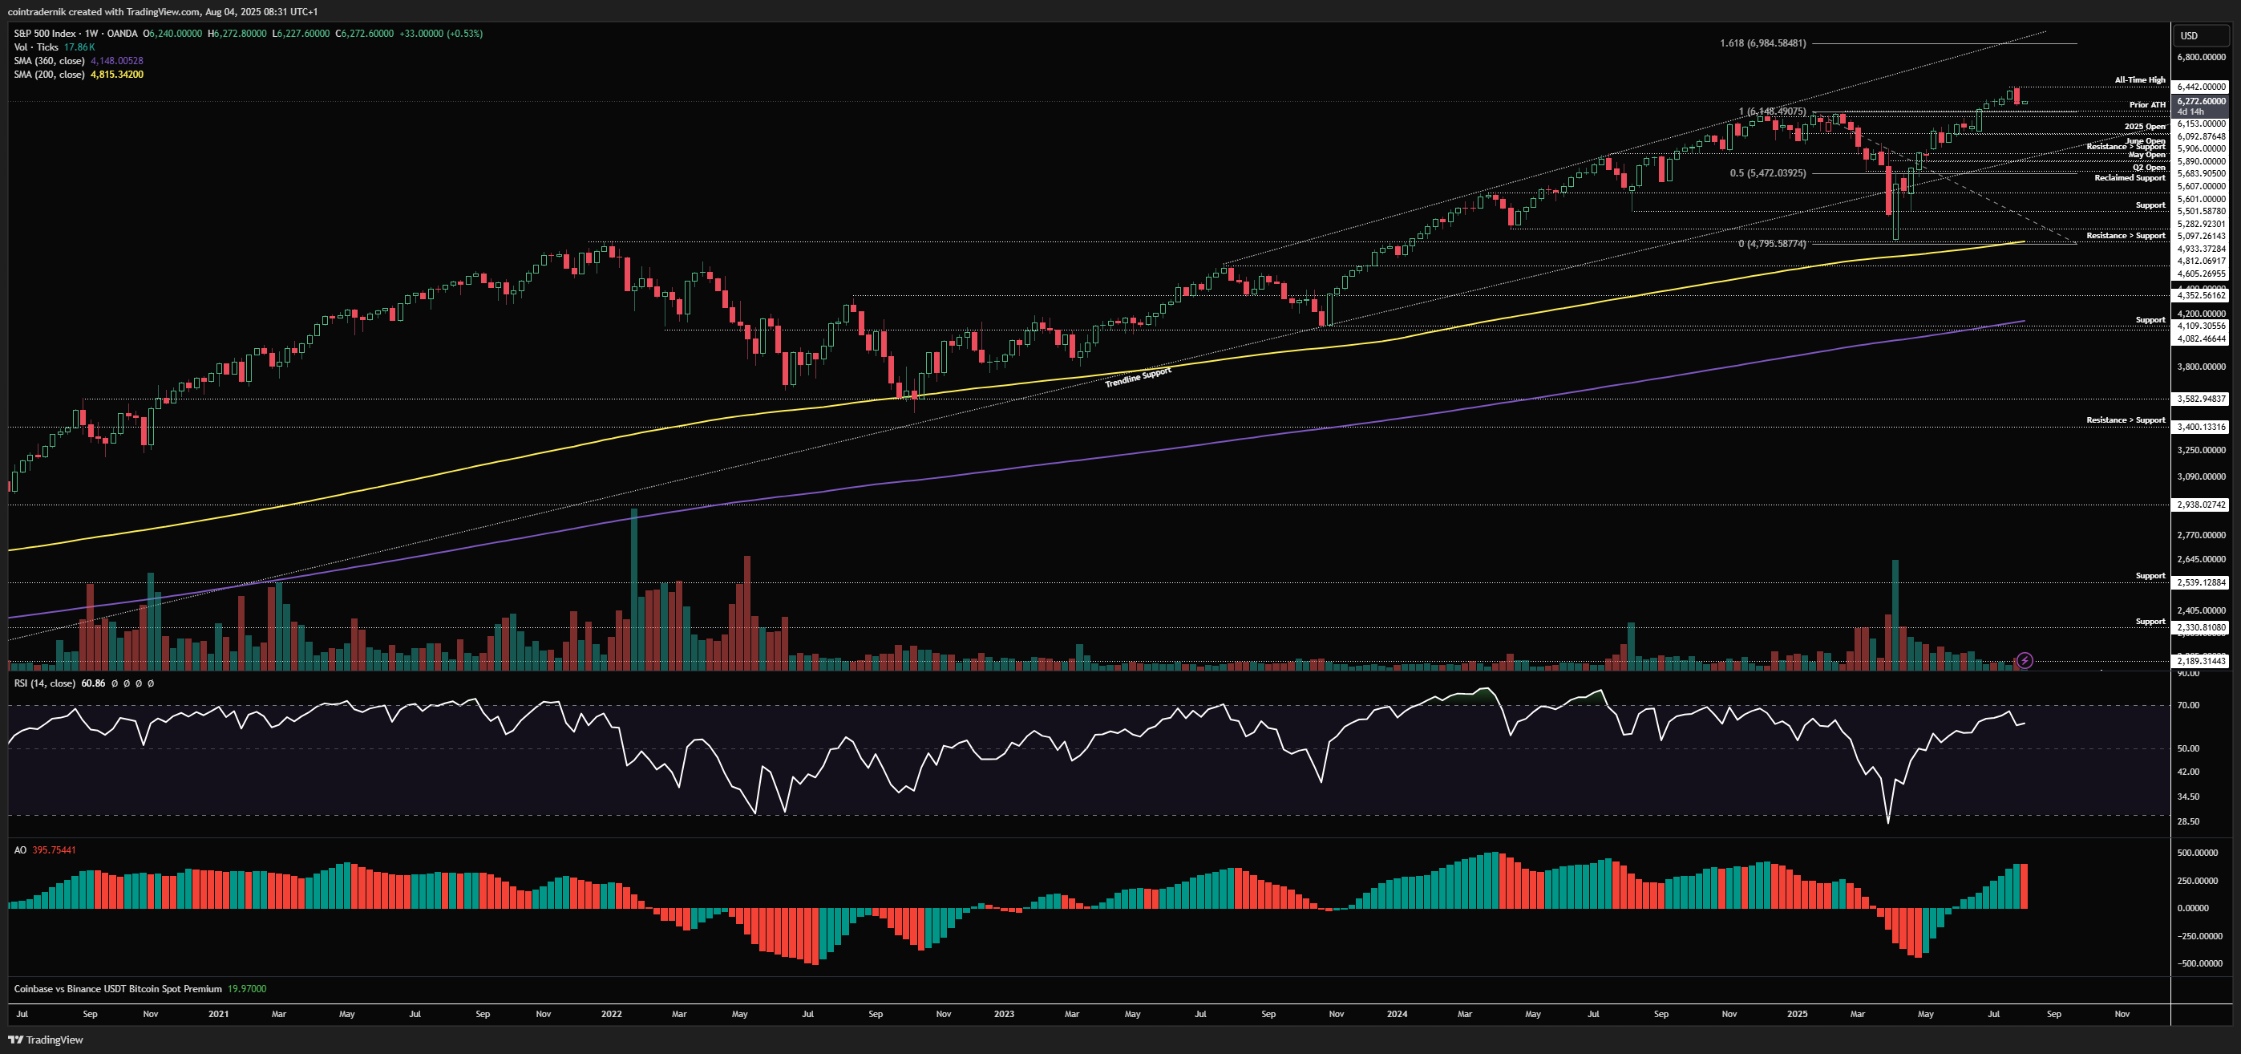Select the AO indicator legend

tap(20, 850)
